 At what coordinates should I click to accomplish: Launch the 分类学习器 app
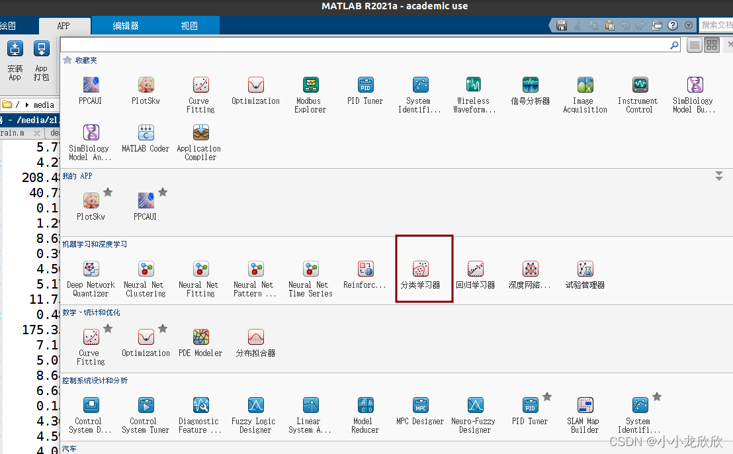(x=420, y=275)
